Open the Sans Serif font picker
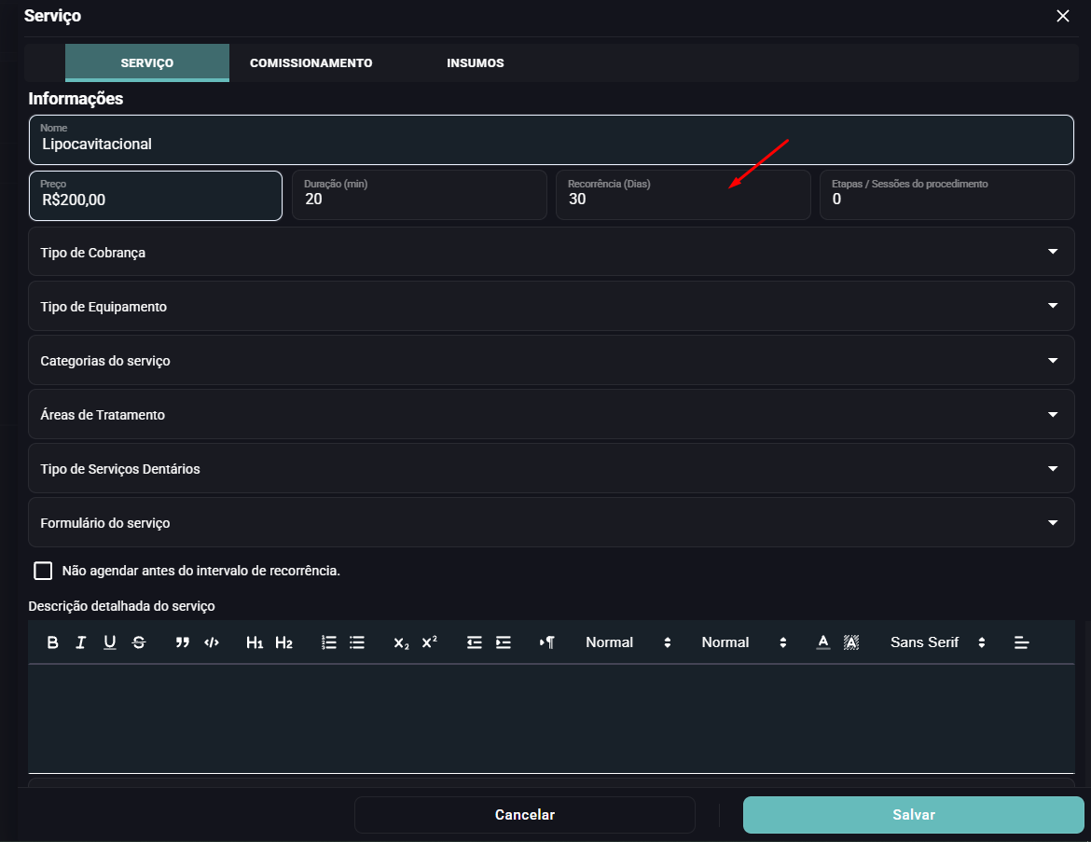The image size is (1091, 842). (x=938, y=642)
